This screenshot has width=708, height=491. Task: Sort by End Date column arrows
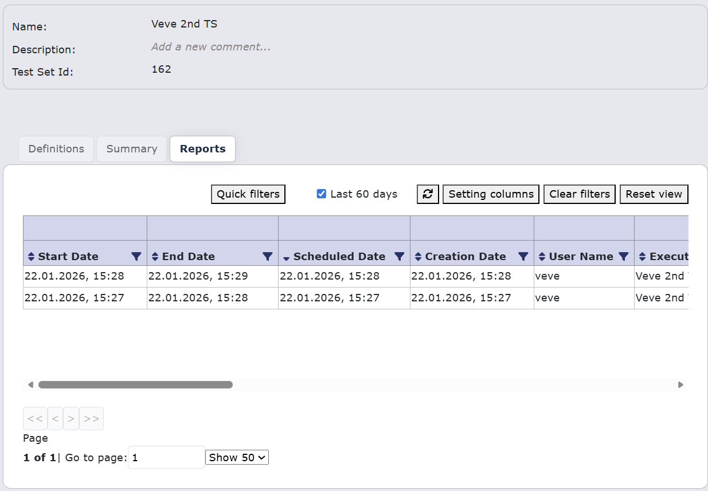[x=155, y=257]
